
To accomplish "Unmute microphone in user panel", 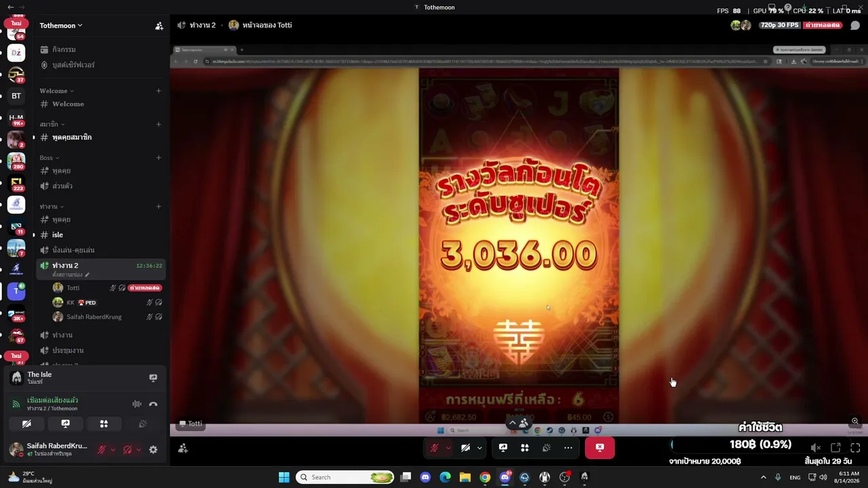I will pyautogui.click(x=102, y=449).
